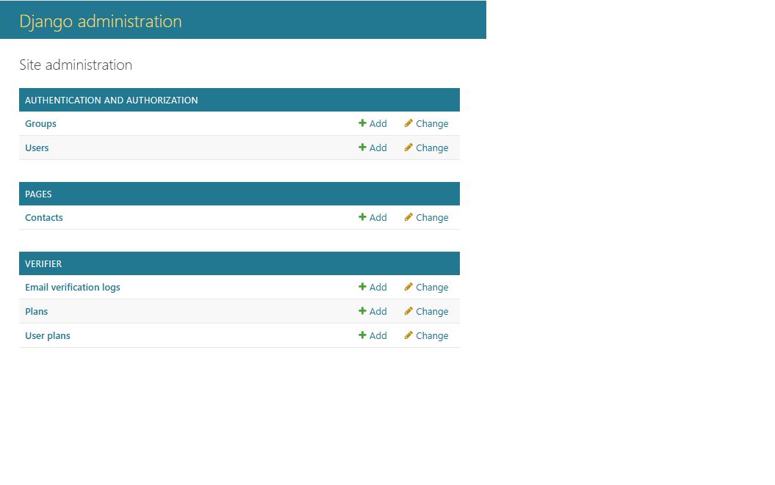The image size is (775, 485).
Task: Click the green plus icon for User plans
Action: [x=362, y=335]
